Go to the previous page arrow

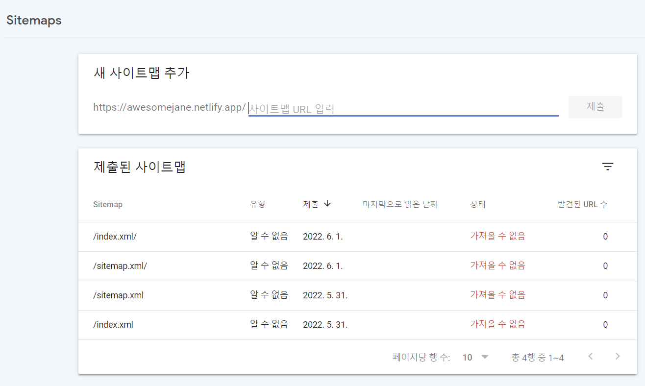tap(591, 357)
